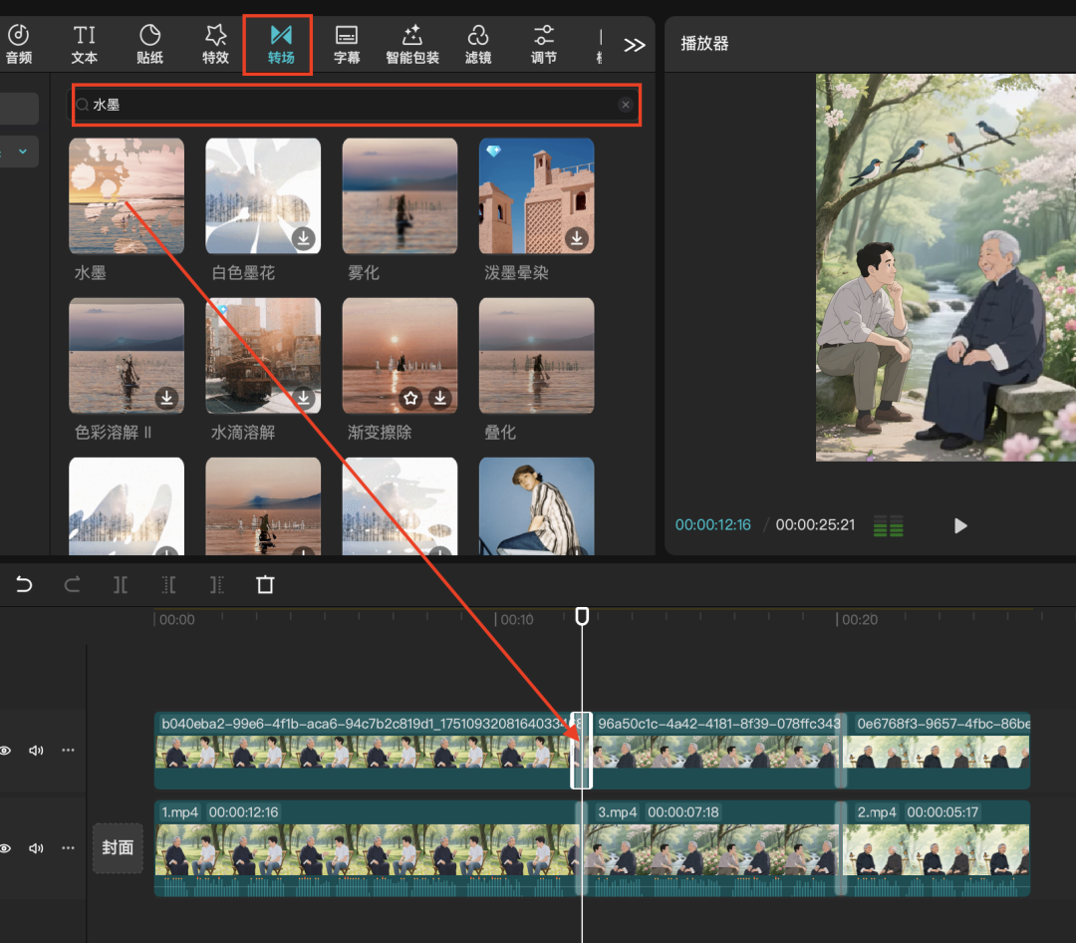Expand more tool tabs with double chevron
The height and width of the screenshot is (943, 1076).
[x=635, y=45]
